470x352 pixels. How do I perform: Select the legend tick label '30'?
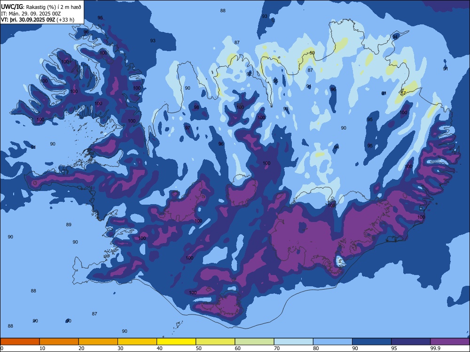[120, 348]
